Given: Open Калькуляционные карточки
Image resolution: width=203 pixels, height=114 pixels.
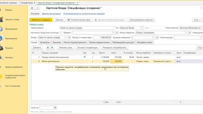Looking at the screenshot, I should (x=141, y=20).
